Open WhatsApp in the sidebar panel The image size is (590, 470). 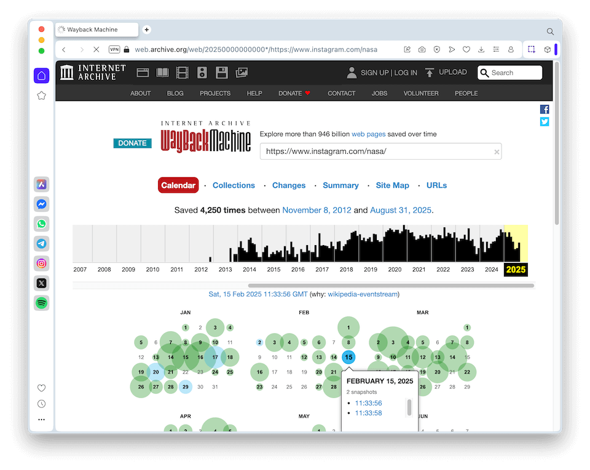pos(41,224)
